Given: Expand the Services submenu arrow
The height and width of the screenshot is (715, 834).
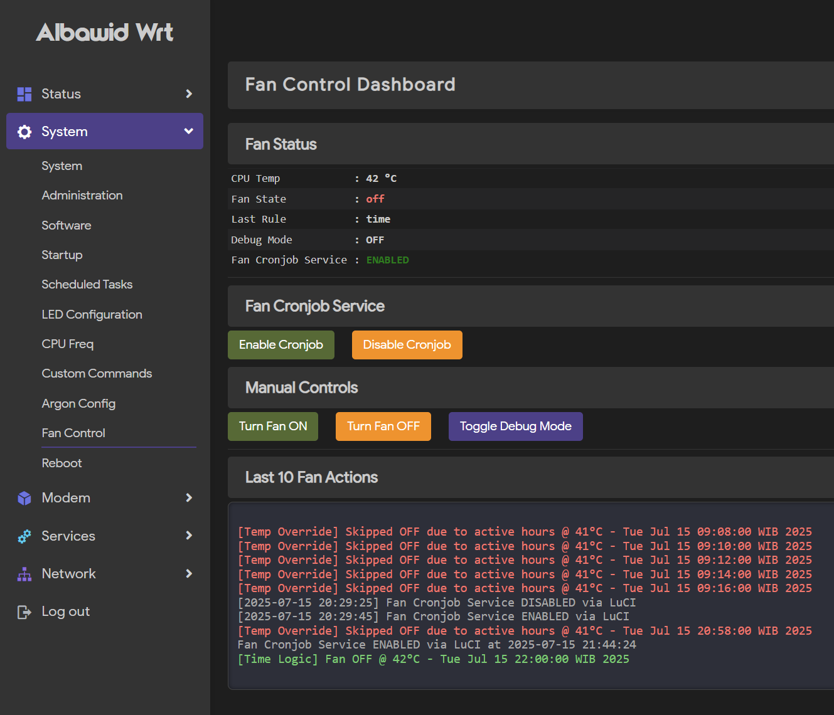Looking at the screenshot, I should point(189,536).
